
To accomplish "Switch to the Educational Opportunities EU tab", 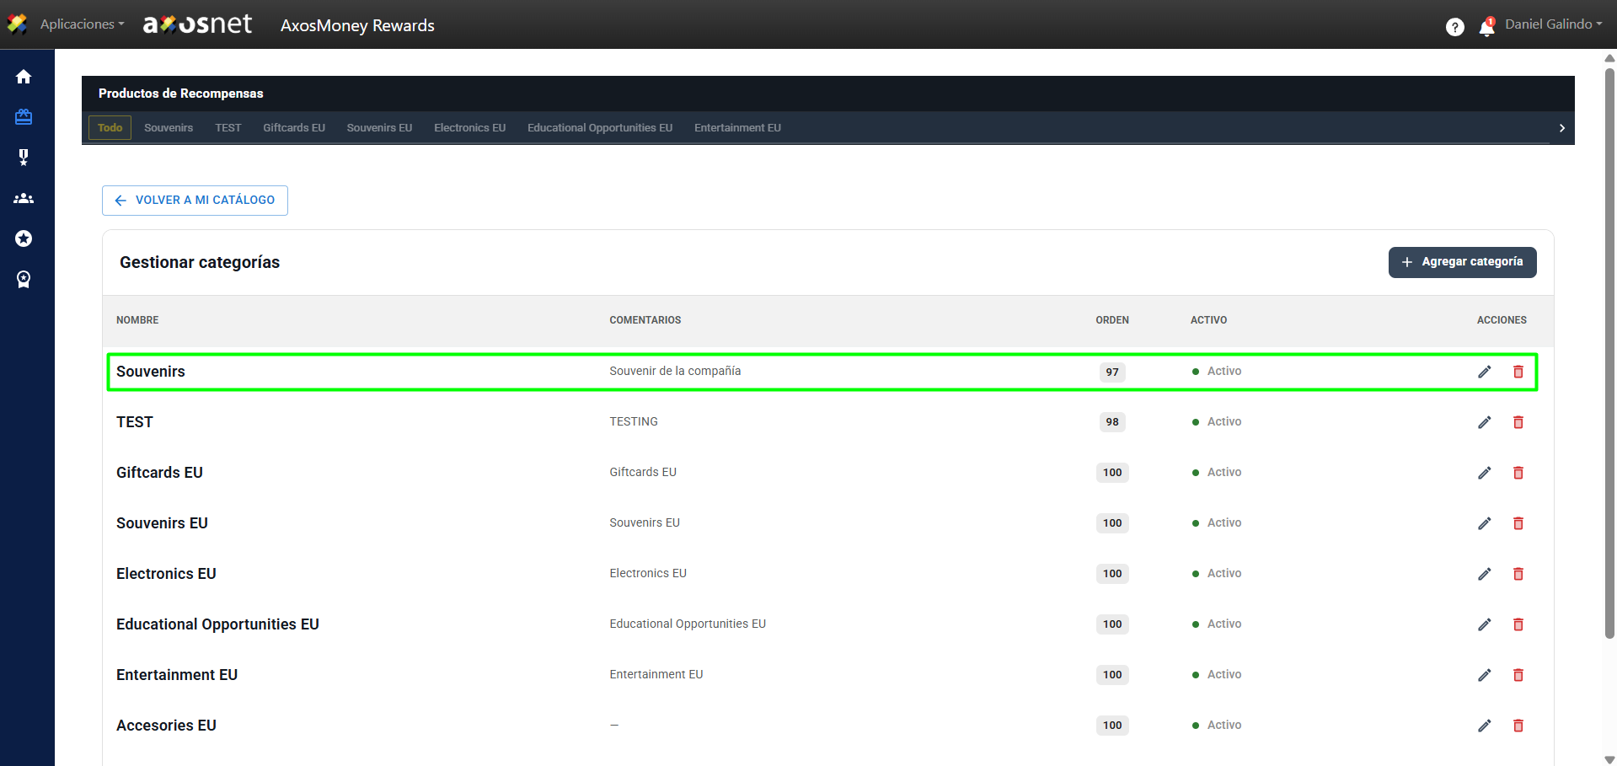I will [599, 128].
